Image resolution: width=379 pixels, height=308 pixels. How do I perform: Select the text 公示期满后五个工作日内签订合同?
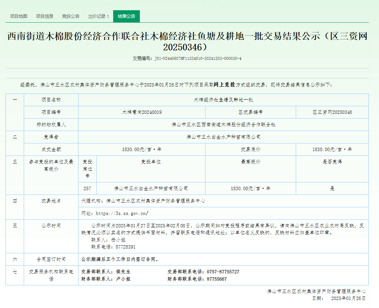tap(120, 259)
